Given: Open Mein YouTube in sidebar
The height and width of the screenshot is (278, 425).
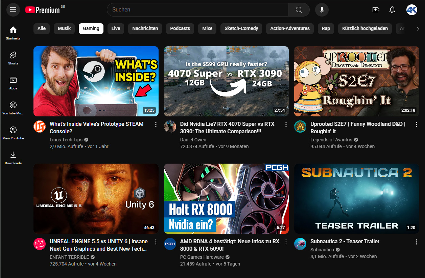Looking at the screenshot, I should (x=13, y=133).
